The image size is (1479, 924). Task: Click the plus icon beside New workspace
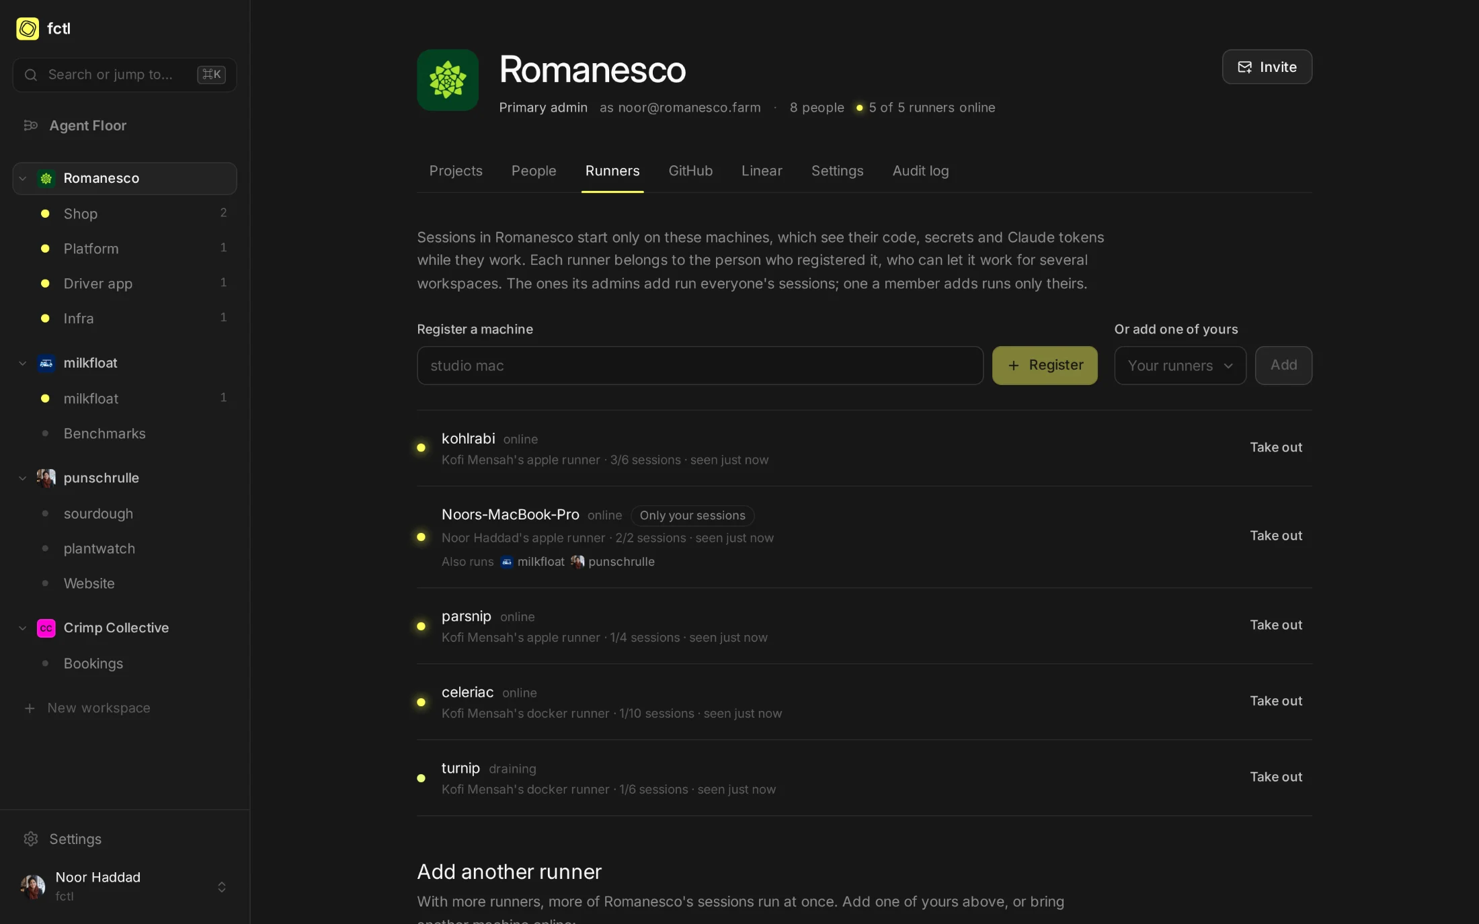[x=30, y=708]
